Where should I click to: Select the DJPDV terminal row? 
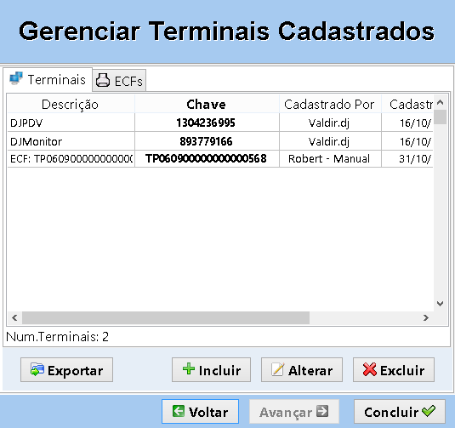click(220, 123)
